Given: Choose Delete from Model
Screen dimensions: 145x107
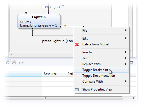Looking at the screenshot, I should 101,44.
